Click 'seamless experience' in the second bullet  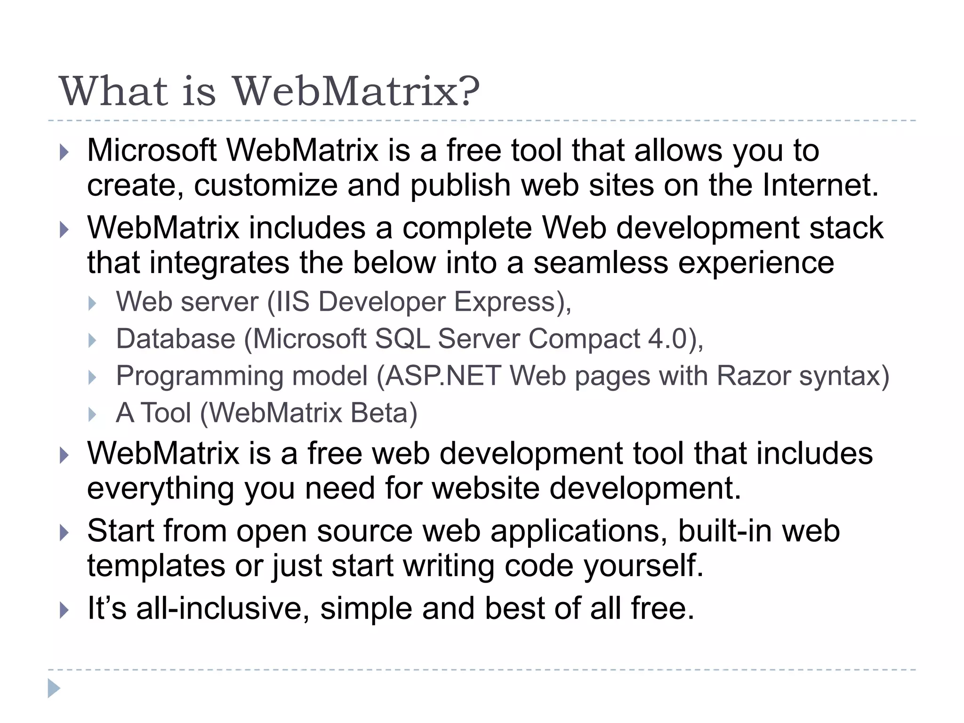pyautogui.click(x=683, y=263)
